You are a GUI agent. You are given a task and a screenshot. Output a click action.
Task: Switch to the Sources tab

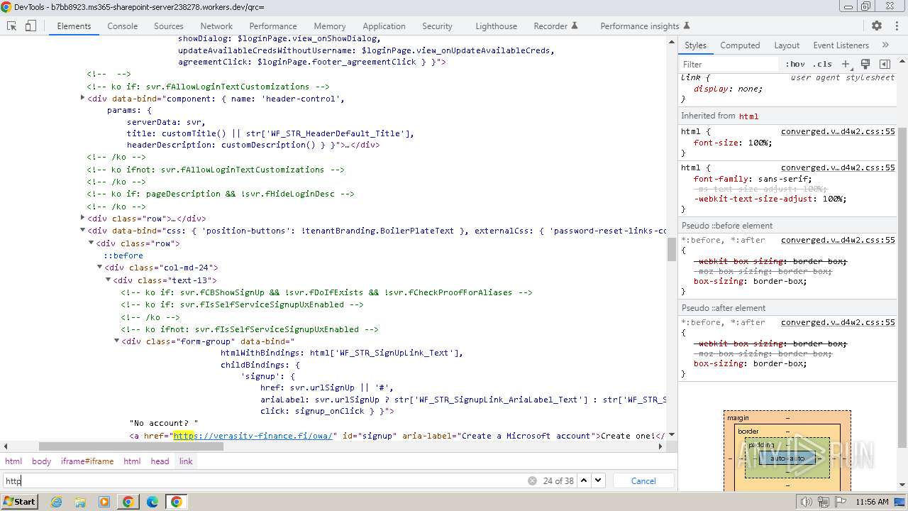pyautogui.click(x=168, y=26)
